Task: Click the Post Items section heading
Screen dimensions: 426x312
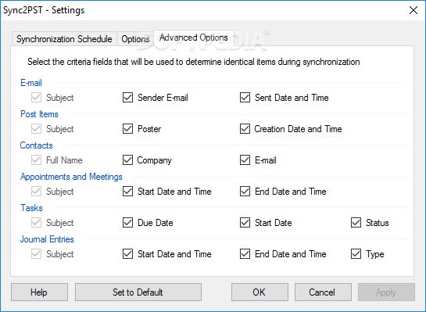Action: (39, 114)
